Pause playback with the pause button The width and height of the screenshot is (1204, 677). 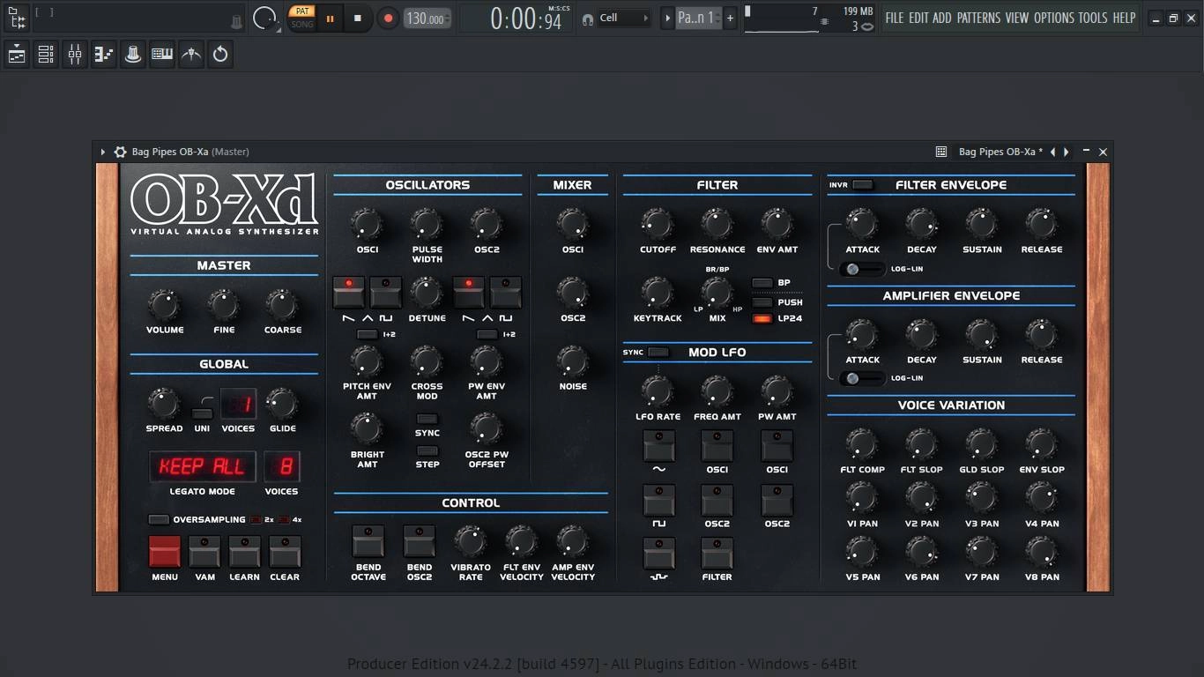pos(331,18)
